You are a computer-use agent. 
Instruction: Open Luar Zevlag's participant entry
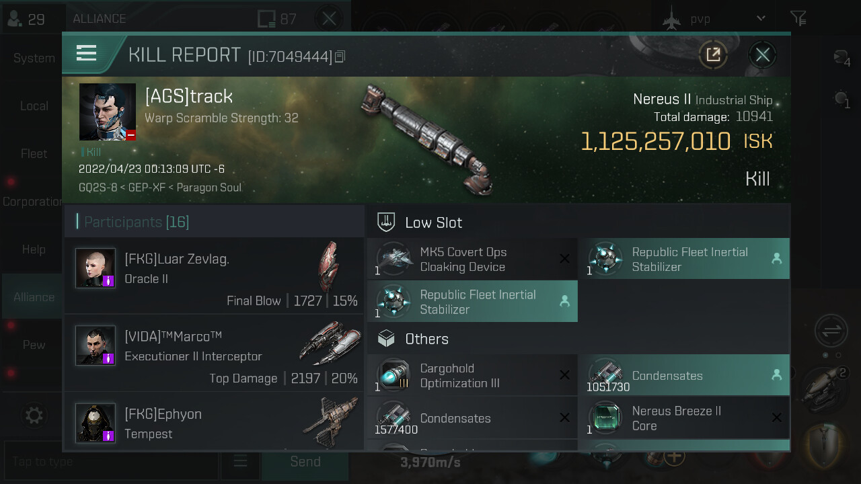[x=214, y=276]
